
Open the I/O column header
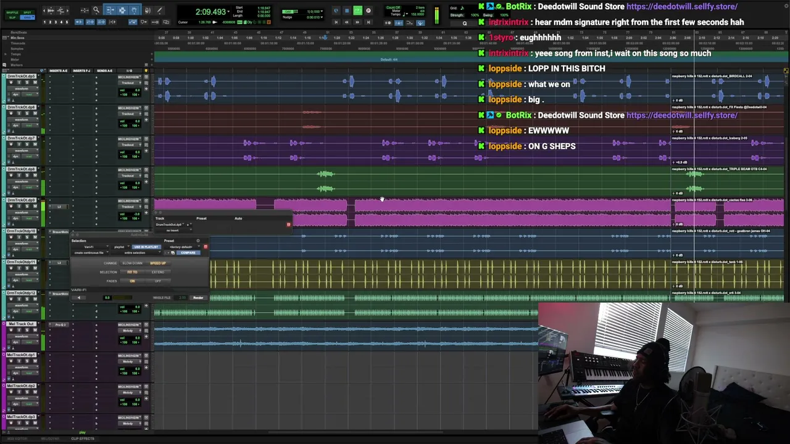130,71
